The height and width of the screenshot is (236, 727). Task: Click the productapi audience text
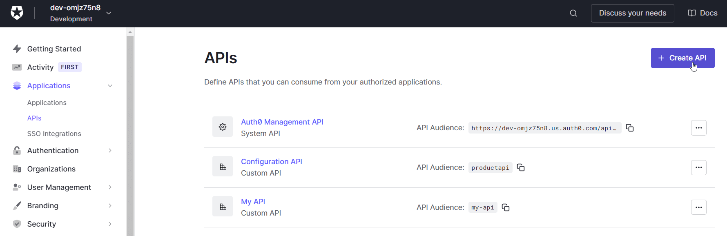[x=491, y=168]
